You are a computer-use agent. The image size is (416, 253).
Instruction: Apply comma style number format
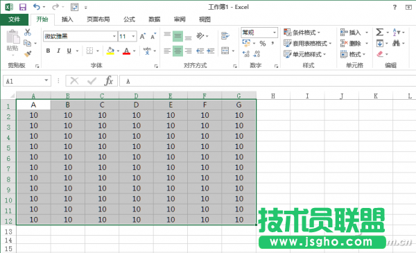272,43
